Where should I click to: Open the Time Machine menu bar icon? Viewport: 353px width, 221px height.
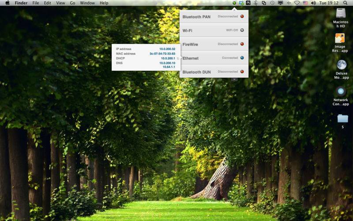[x=272, y=3]
